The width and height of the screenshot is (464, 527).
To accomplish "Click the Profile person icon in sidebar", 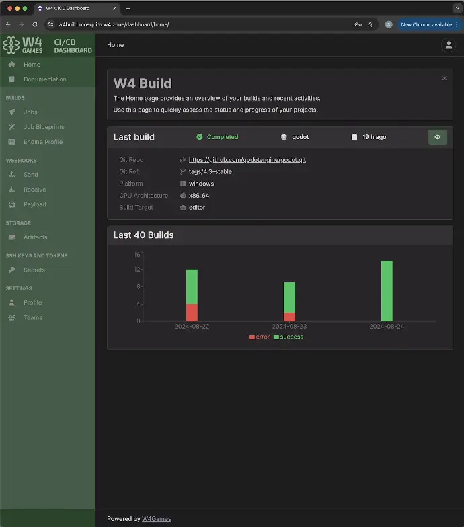I will (x=12, y=302).
